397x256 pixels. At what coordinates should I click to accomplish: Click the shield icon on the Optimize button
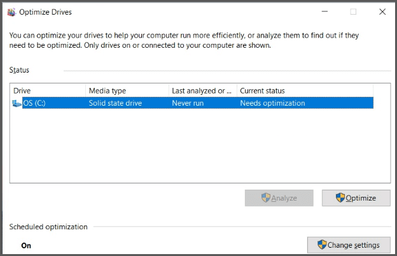(340, 197)
